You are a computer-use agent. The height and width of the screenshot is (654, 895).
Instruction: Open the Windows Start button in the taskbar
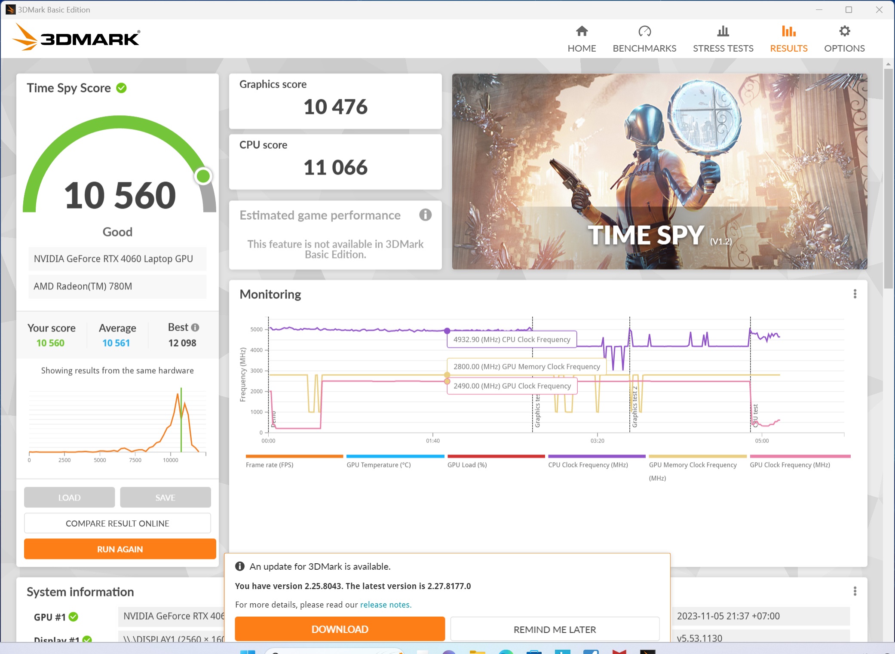(247, 652)
